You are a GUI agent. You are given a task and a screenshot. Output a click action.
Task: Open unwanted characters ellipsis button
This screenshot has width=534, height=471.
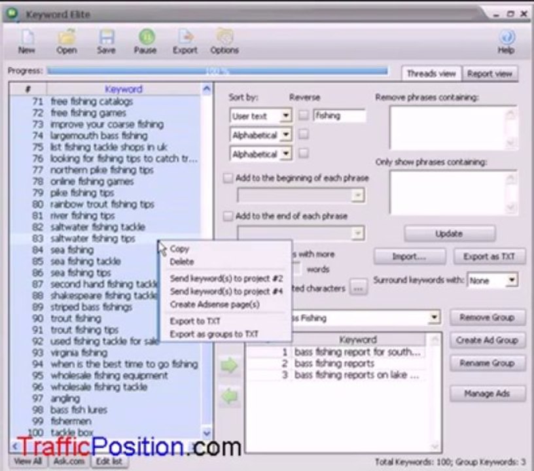point(358,288)
